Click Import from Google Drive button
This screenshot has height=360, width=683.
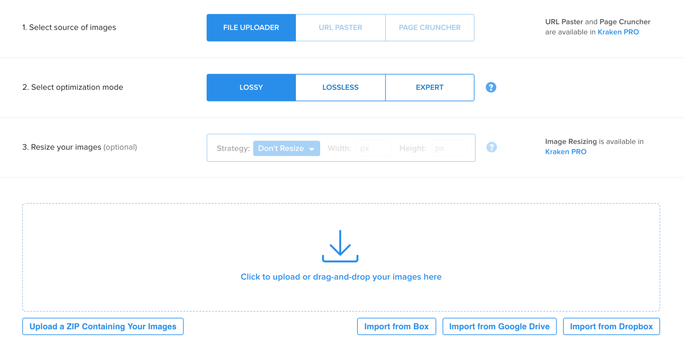[499, 327]
